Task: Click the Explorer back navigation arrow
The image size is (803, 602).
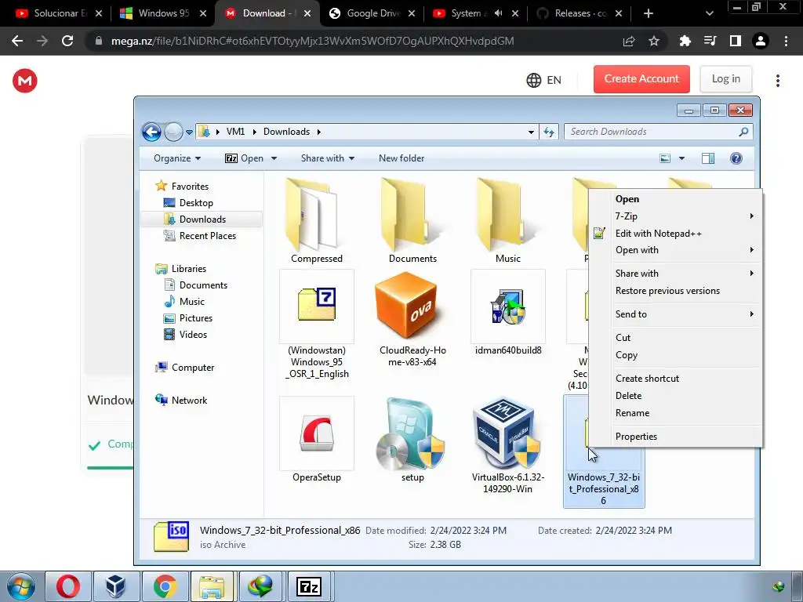Action: tap(151, 132)
